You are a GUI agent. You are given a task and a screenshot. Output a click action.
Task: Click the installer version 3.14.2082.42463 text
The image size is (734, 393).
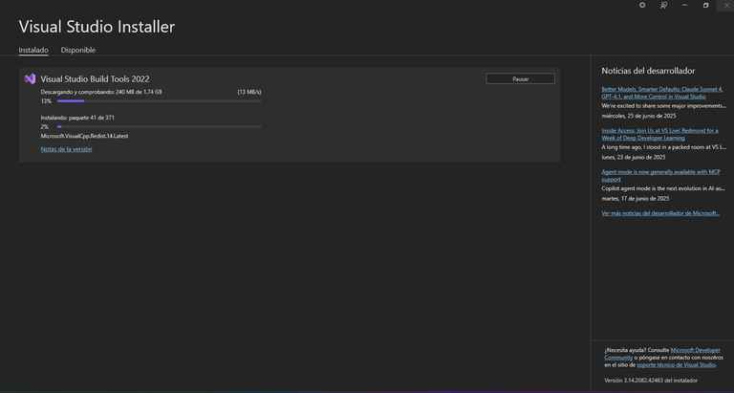(x=651, y=381)
